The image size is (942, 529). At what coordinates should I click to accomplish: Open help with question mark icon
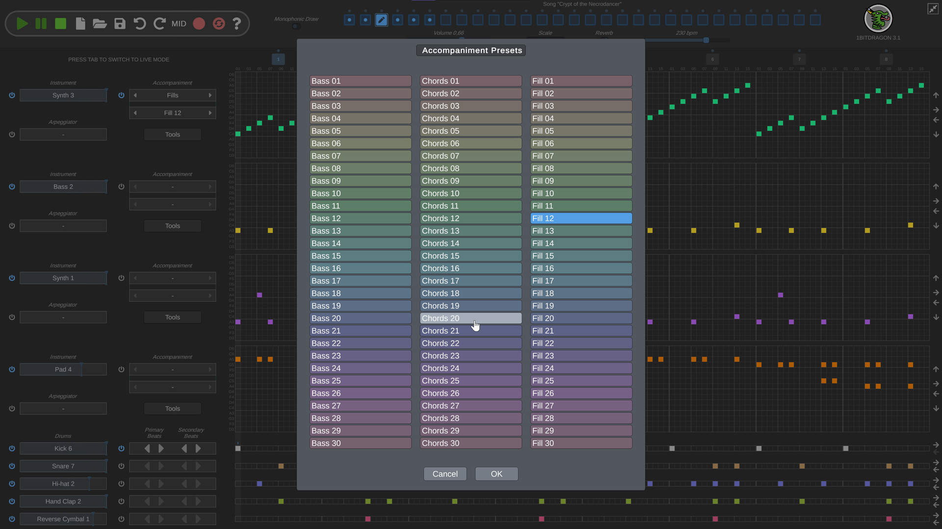tap(236, 24)
